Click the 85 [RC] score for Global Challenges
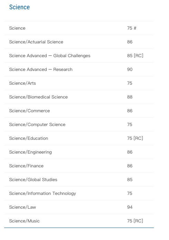 pyautogui.click(x=135, y=56)
